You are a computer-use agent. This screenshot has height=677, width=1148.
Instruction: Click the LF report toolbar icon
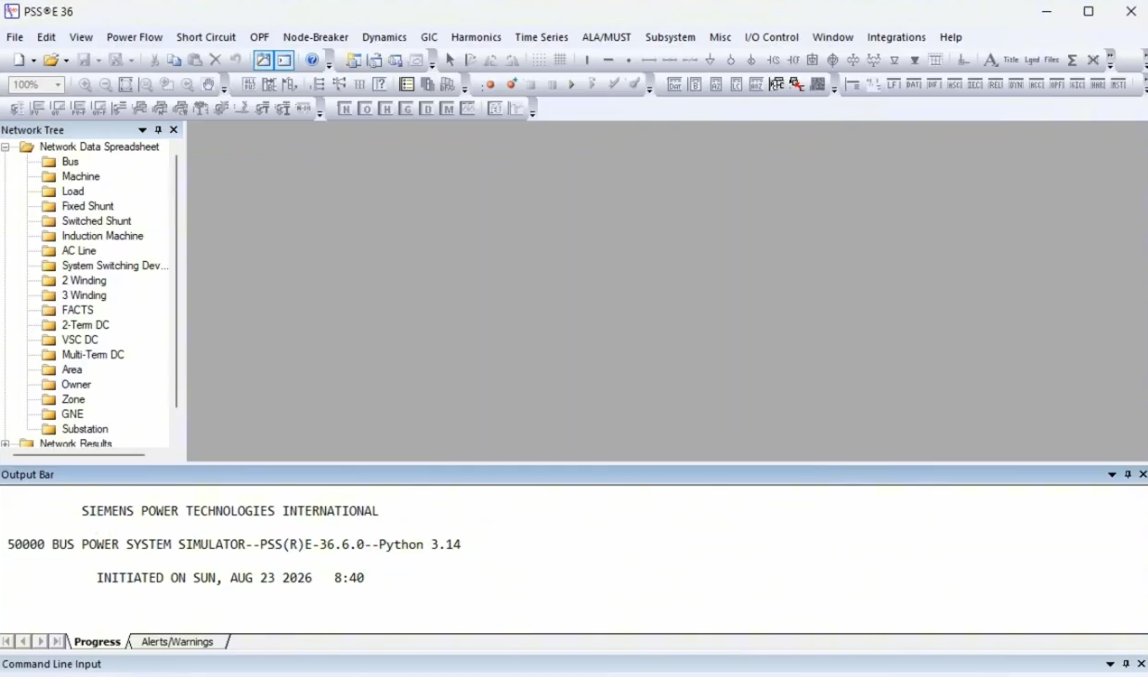[x=894, y=85]
